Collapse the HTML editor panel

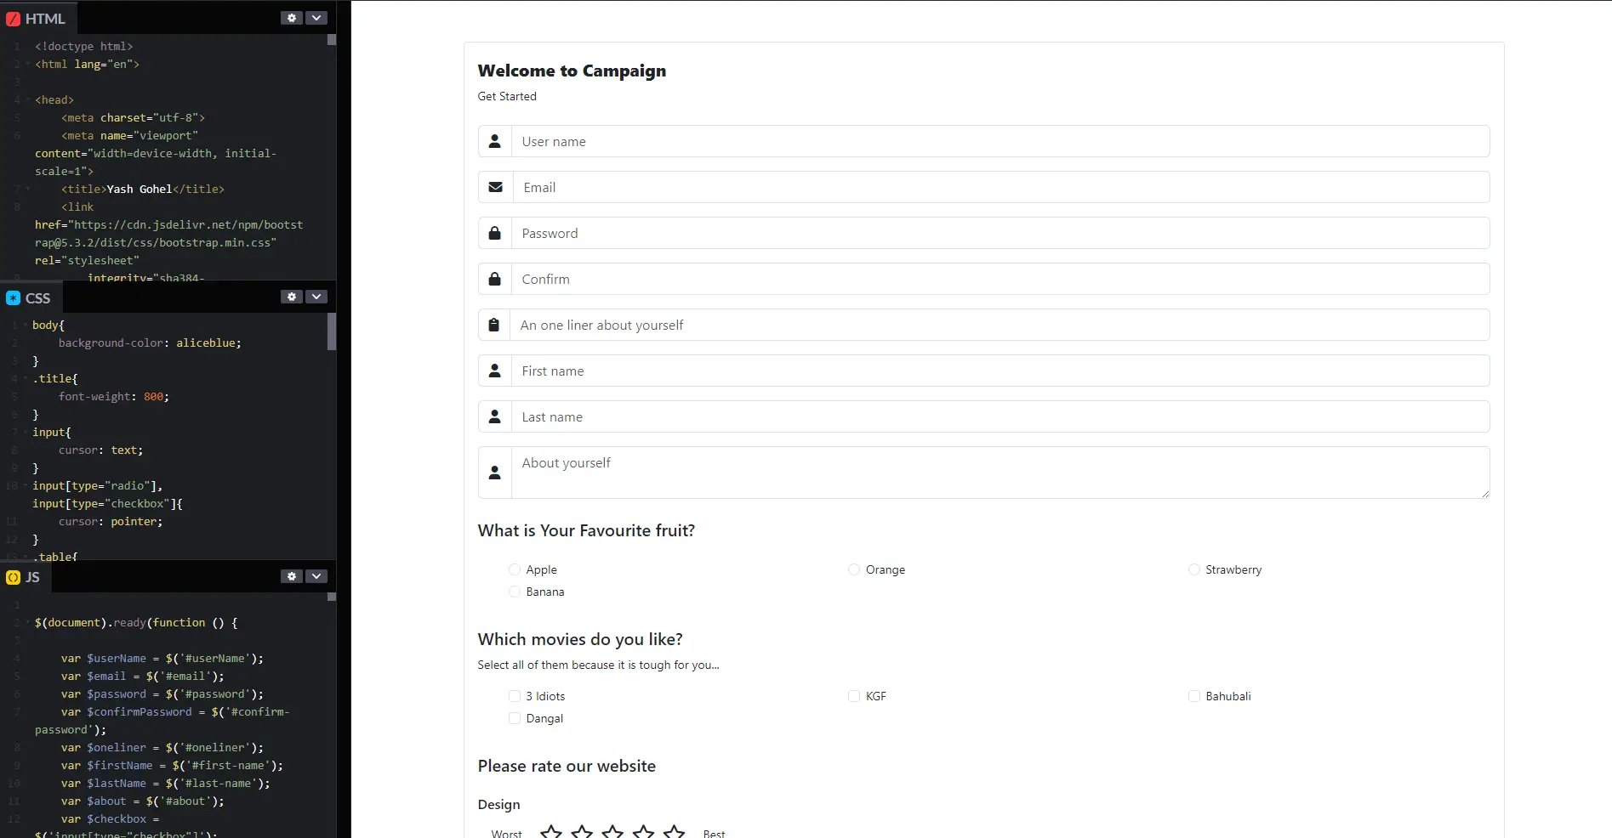click(316, 17)
